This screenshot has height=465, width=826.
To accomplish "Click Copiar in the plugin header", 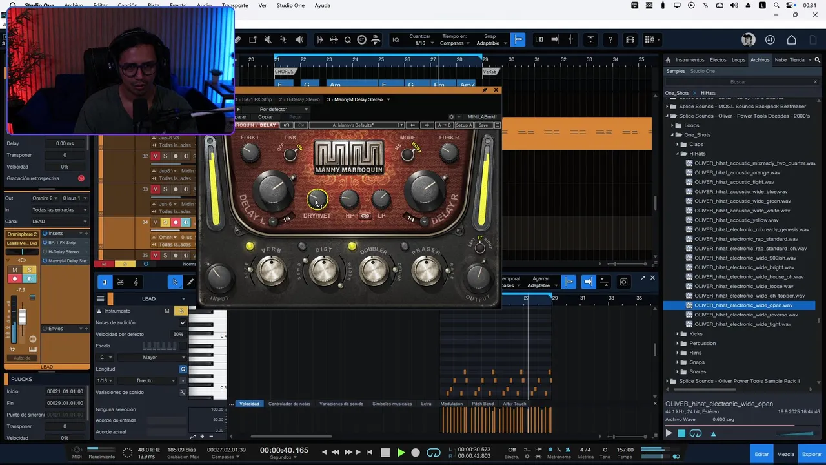I will 265,117.
